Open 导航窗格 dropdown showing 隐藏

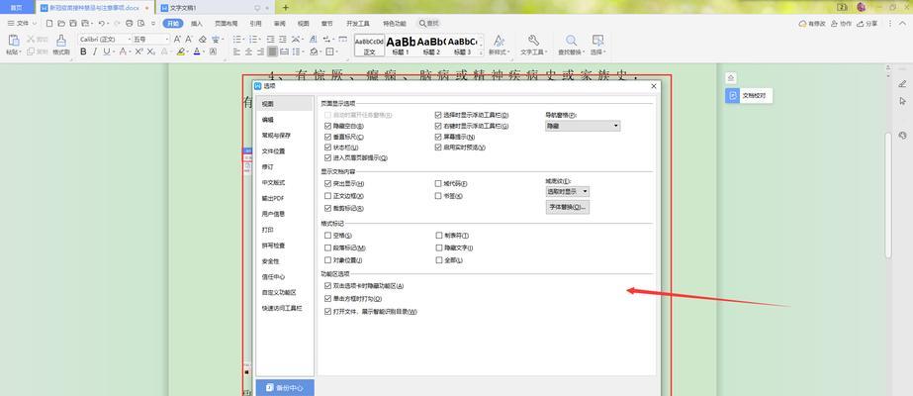tap(583, 126)
